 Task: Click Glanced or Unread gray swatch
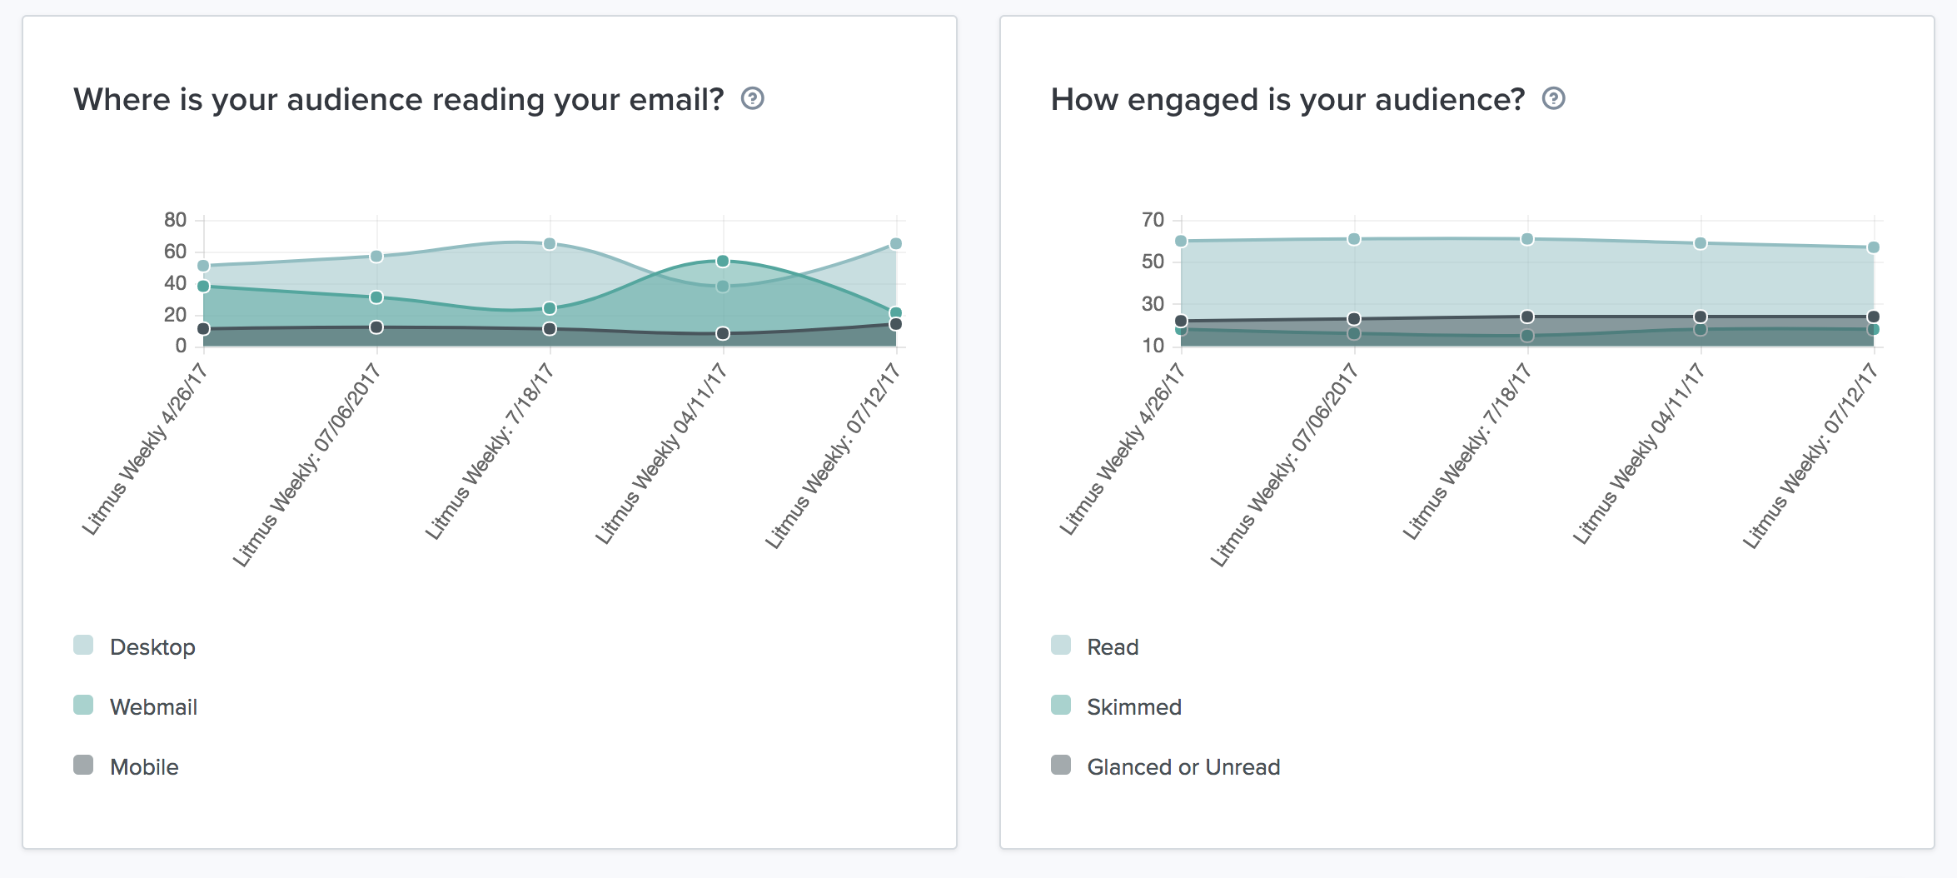click(x=1061, y=766)
